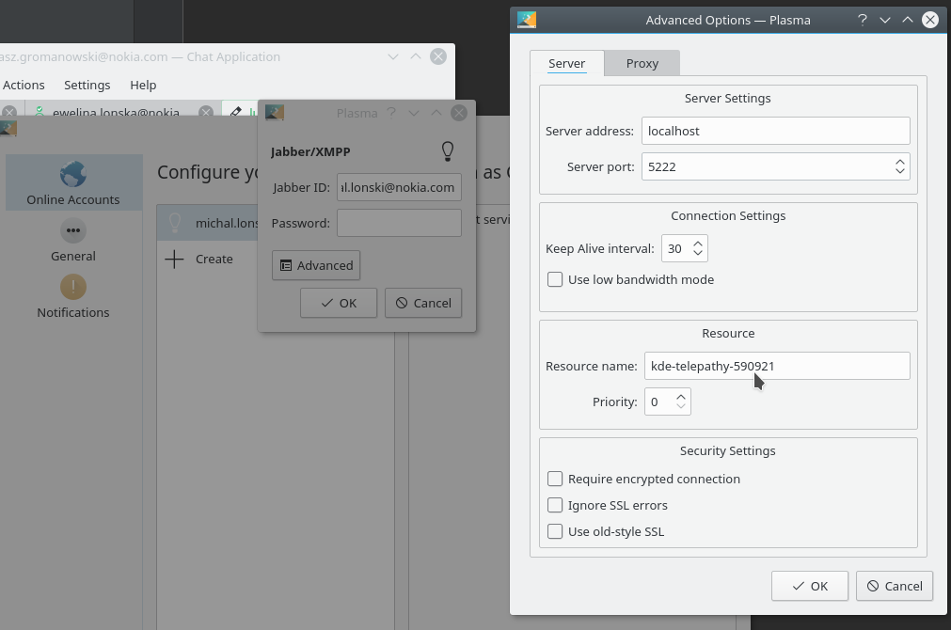The image size is (951, 630).
Task: Open the Help menu in Chat Application
Action: (143, 85)
